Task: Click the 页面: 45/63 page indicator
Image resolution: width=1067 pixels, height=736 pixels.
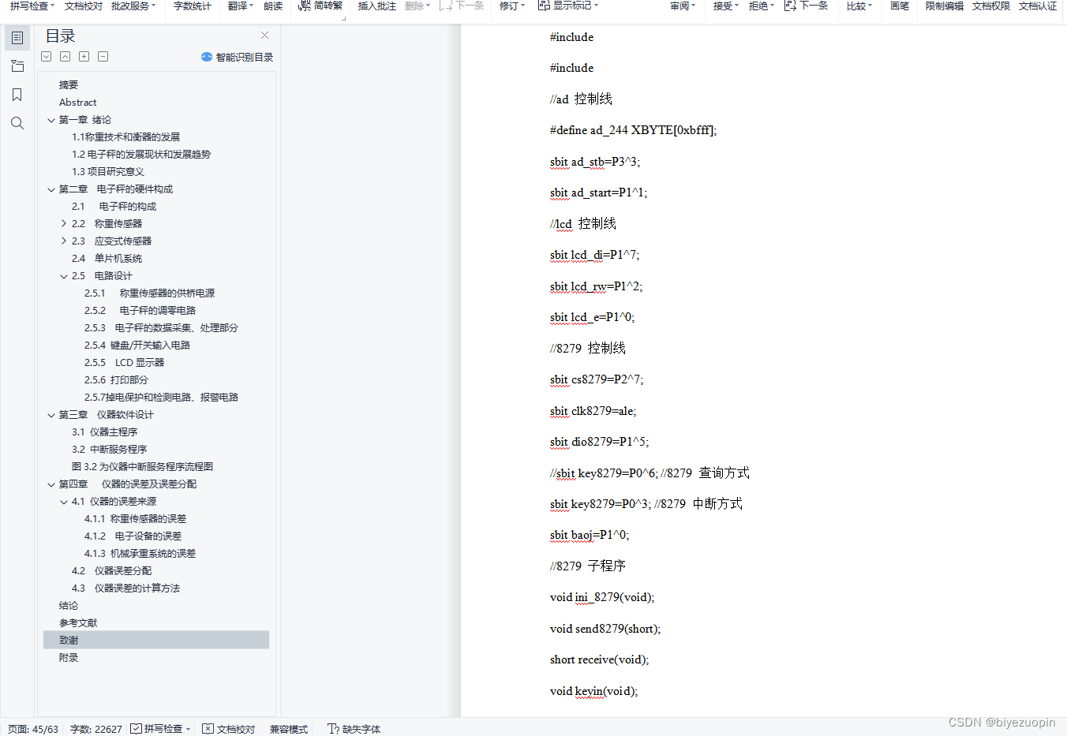Action: coord(32,729)
